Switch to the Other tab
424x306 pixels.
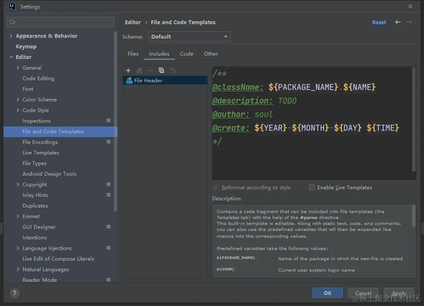click(211, 54)
